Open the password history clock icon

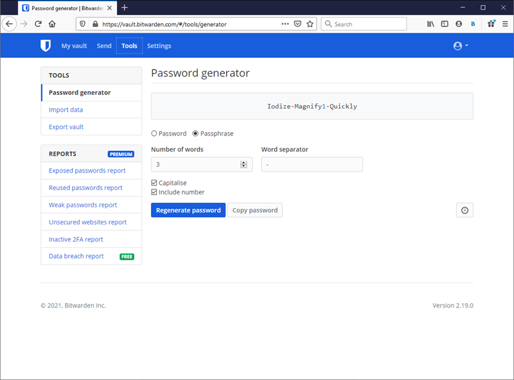pyautogui.click(x=465, y=210)
